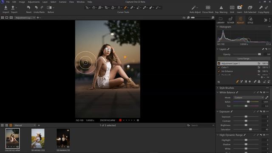The image size is (272, 153).
Task: Collapse the Exposure panel
Action: [x=218, y=111]
